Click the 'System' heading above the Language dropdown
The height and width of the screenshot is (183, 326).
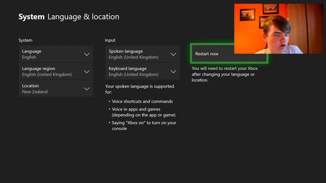point(25,40)
